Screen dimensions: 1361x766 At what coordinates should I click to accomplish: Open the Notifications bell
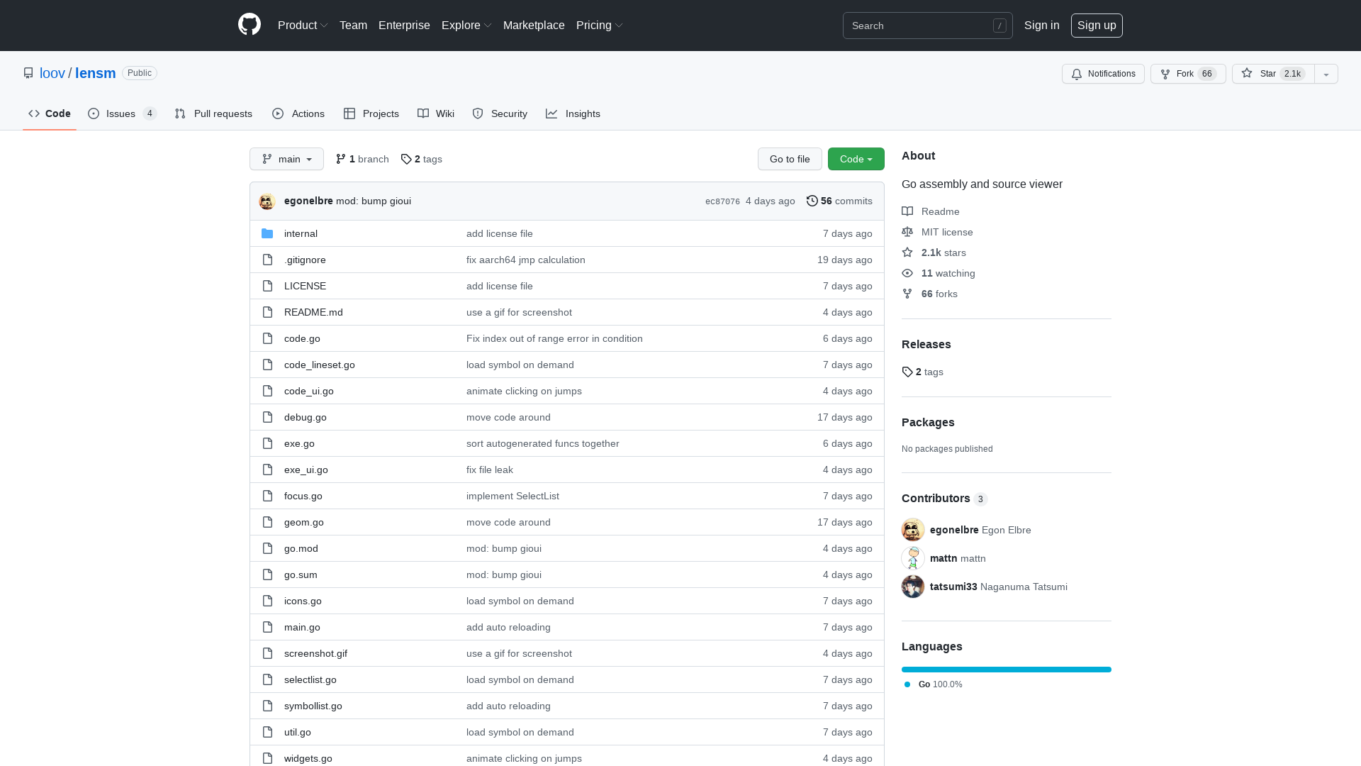click(1077, 74)
